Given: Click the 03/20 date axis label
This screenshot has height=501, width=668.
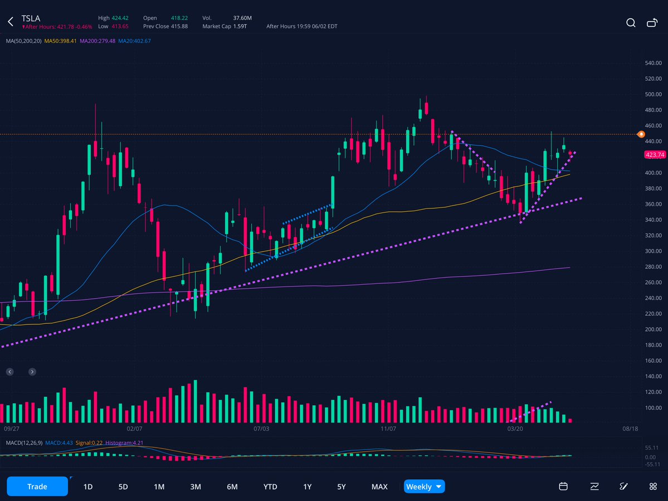Looking at the screenshot, I should 515,429.
